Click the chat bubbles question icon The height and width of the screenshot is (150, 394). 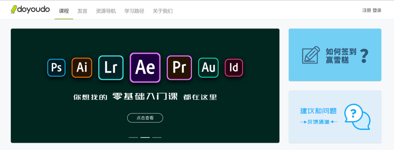click(357, 116)
